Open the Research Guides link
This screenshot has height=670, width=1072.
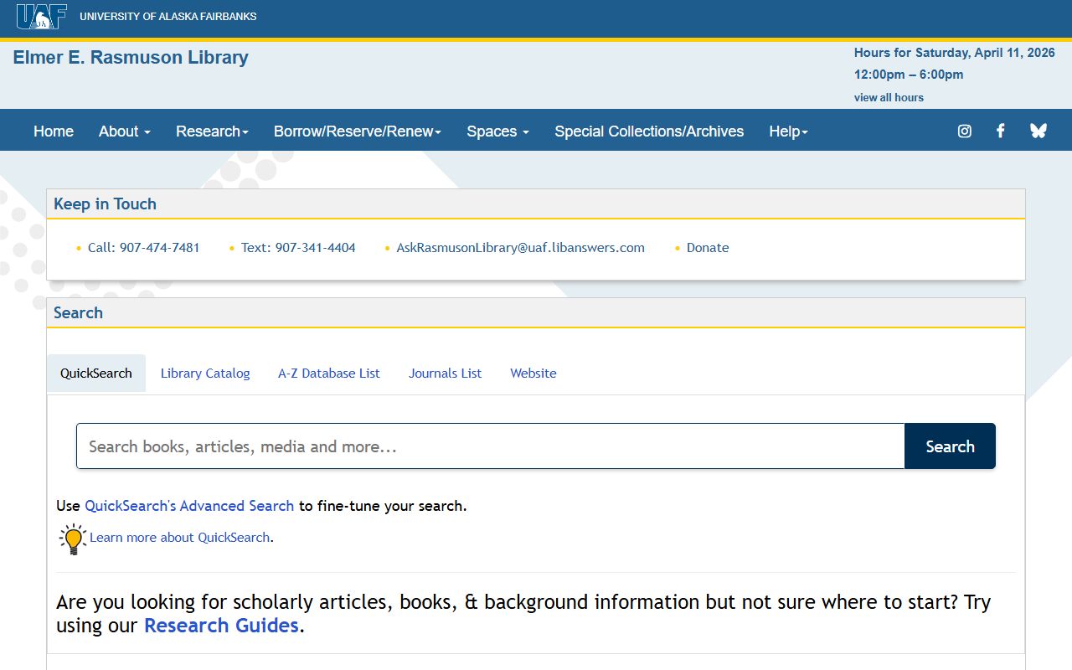click(x=221, y=626)
